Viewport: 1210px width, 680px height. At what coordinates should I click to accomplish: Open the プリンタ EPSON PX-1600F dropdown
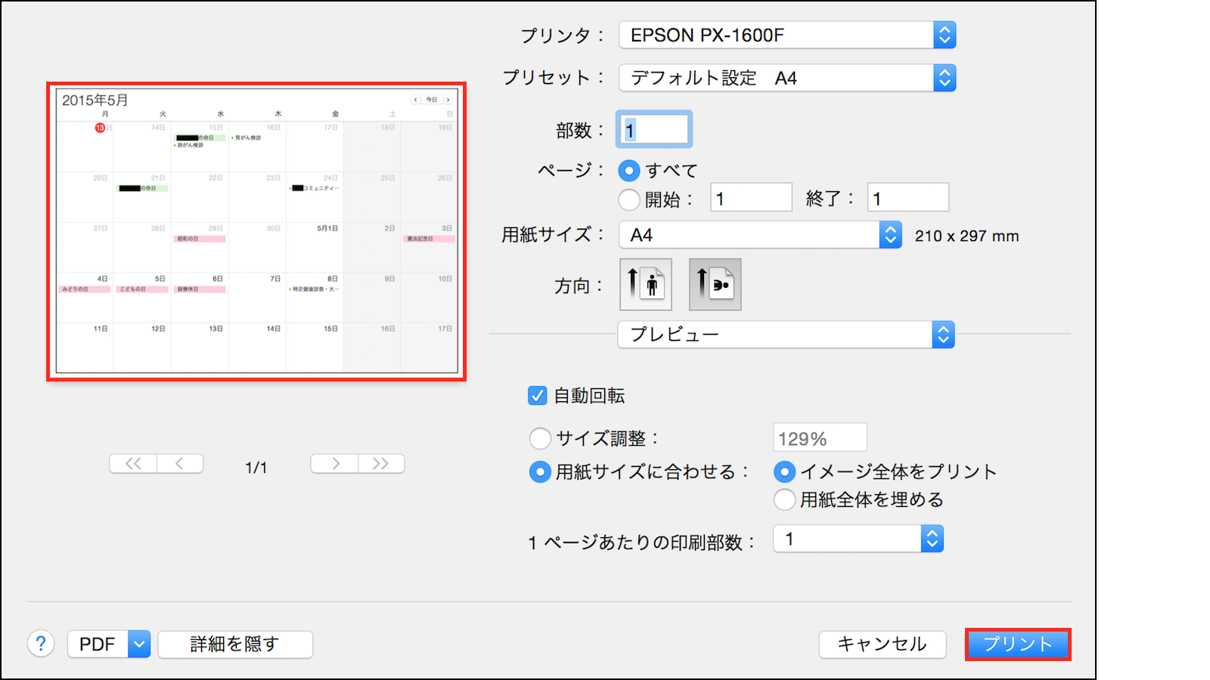pos(786,35)
